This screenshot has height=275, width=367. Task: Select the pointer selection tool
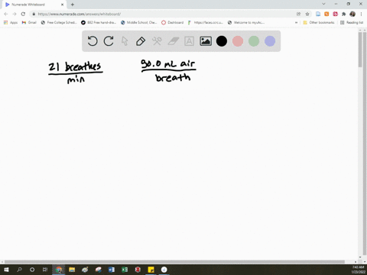point(125,41)
